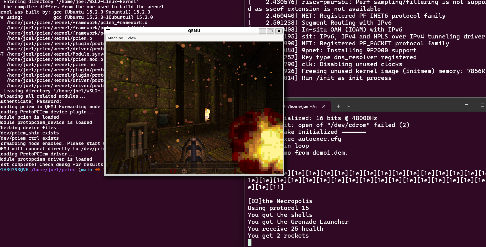486x247 pixels.
Task: Click the text "autoexec.cfg"
Action: [x=319, y=139]
